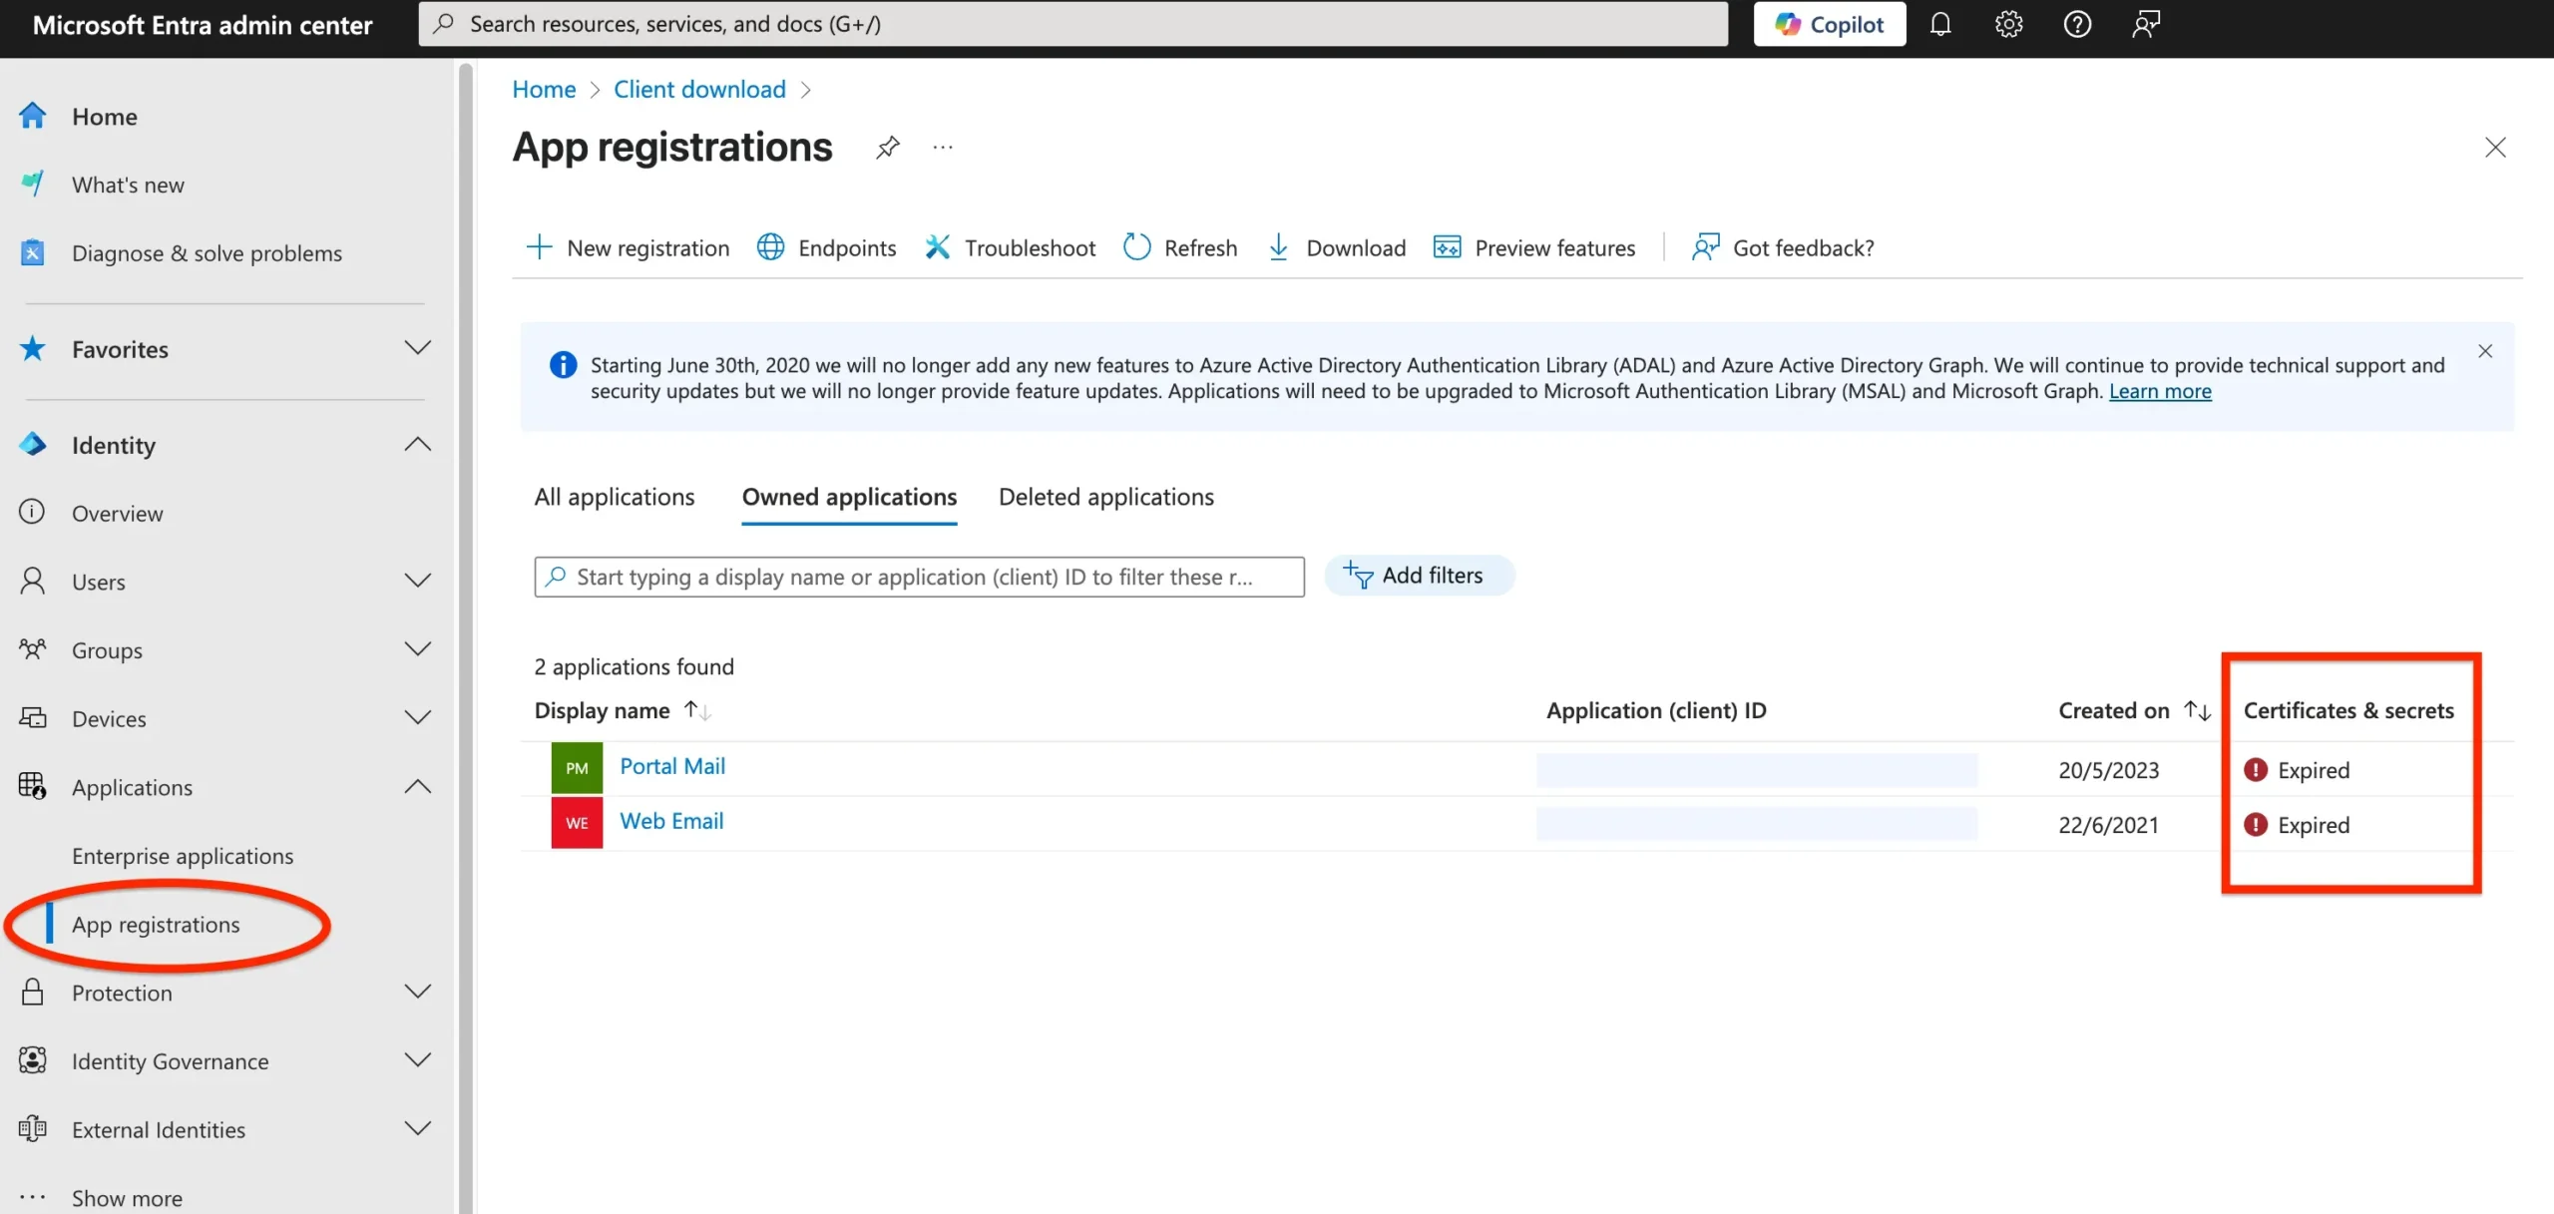2554x1214 pixels.
Task: Expand the Users menu
Action: coord(418,581)
